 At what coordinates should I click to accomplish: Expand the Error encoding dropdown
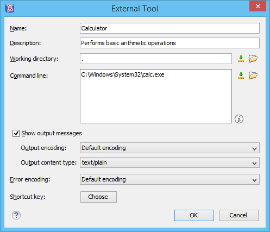pyautogui.click(x=169, y=179)
